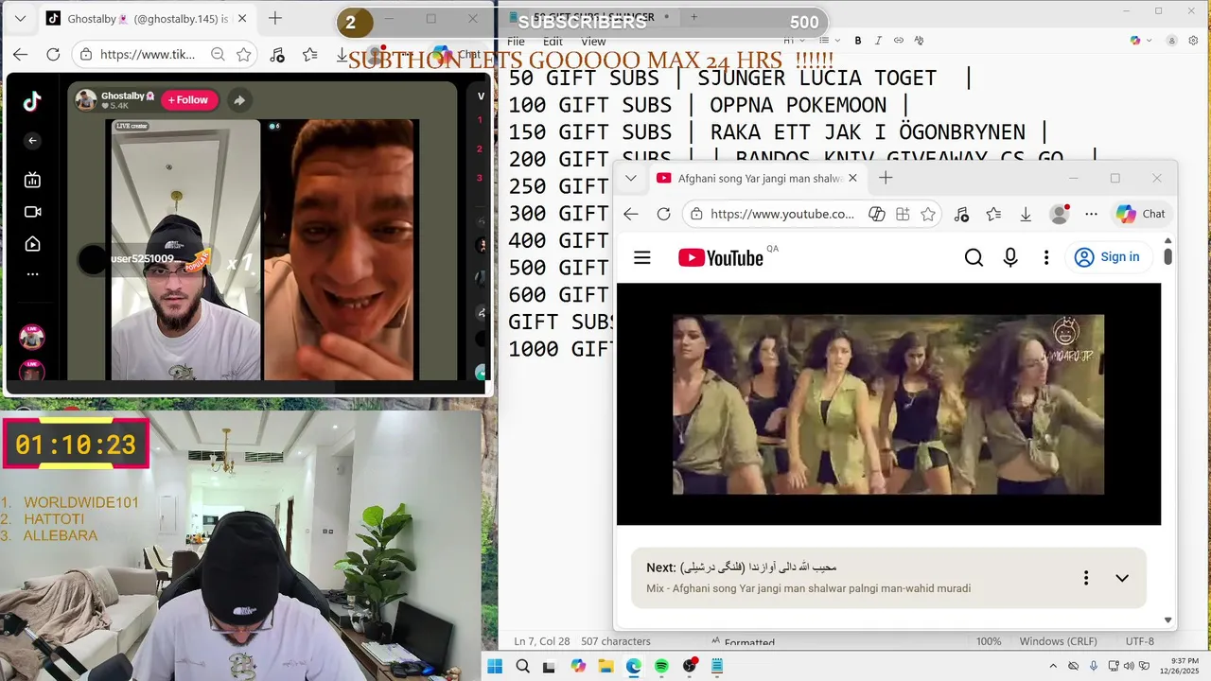Select the Afghani song YouTube tab
The image size is (1211, 681).
pos(757,178)
